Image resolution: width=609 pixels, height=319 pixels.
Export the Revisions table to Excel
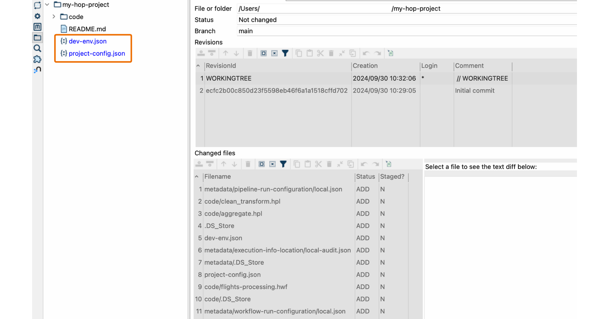point(390,53)
